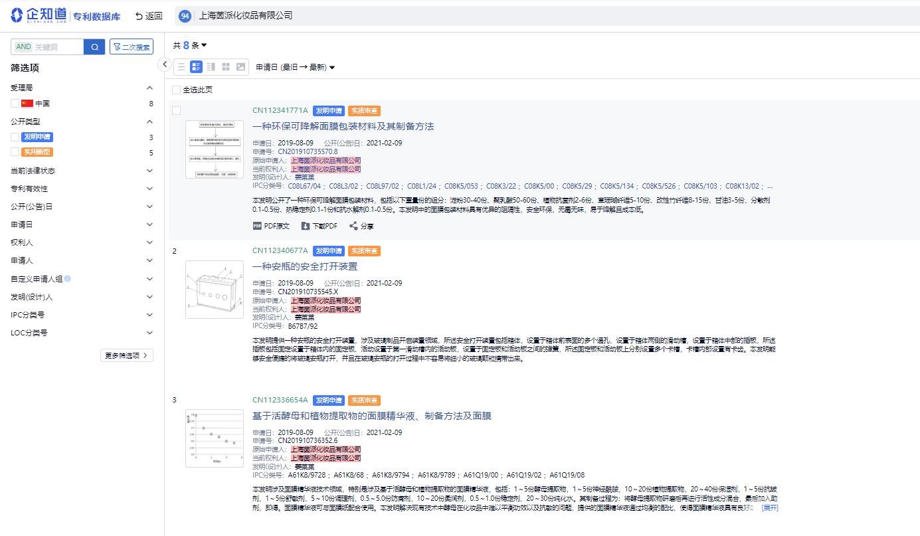The width and height of the screenshot is (920, 536).
Task: Open PDF原文 for the first patent
Action: (x=272, y=225)
